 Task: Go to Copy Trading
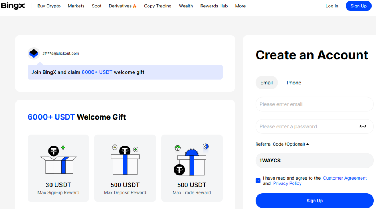158,6
